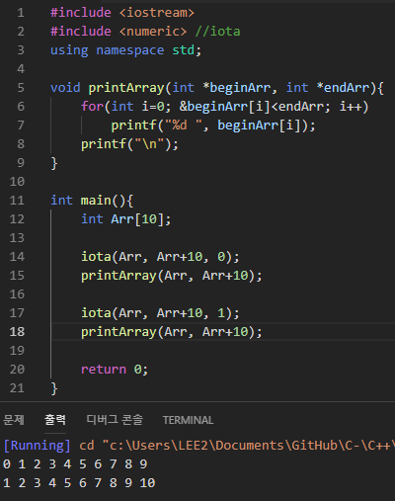Click line number 18 in the gutter
The width and height of the screenshot is (395, 501).
tap(17, 332)
